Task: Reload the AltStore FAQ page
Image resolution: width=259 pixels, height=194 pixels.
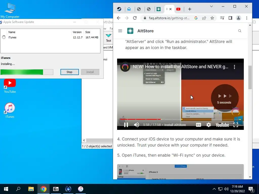Action: click(135, 18)
